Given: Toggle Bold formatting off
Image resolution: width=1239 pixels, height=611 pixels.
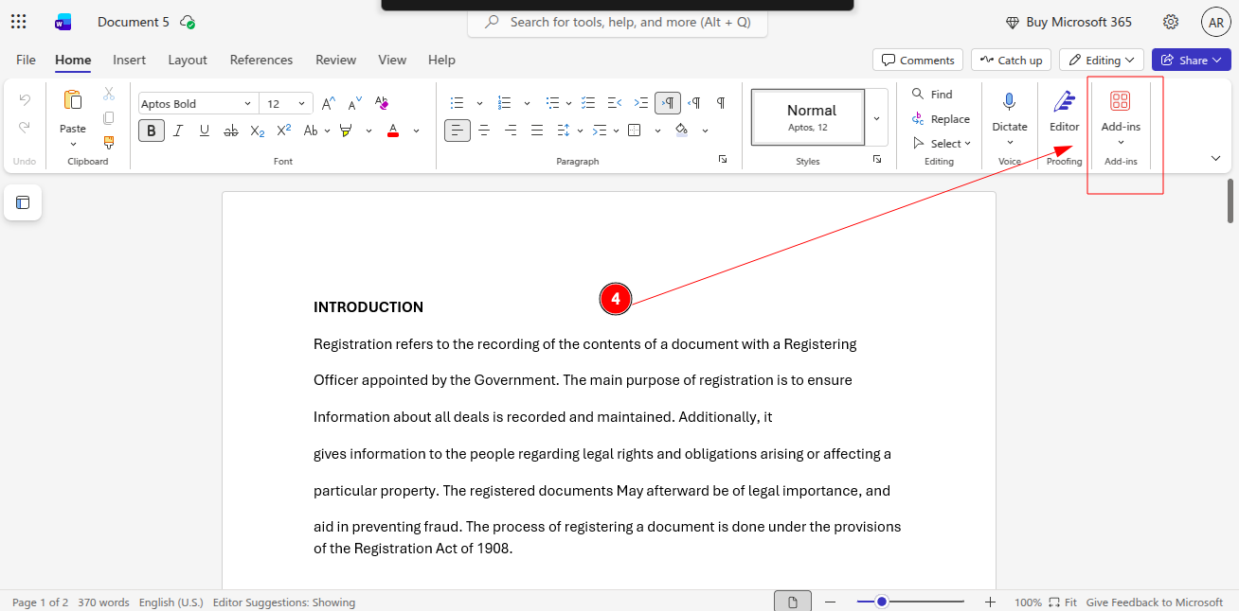Looking at the screenshot, I should (x=152, y=131).
